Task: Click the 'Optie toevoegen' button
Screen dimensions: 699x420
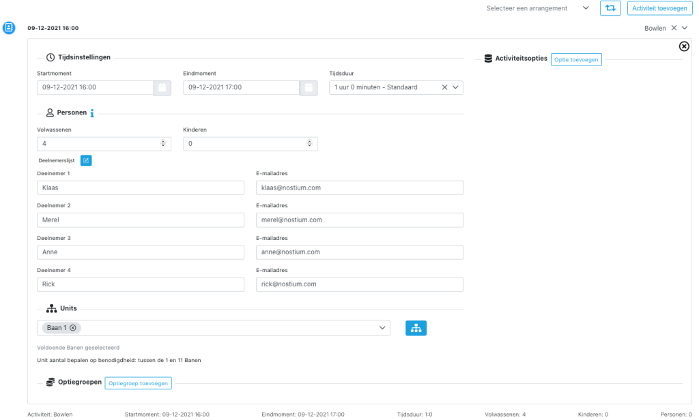Action: tap(576, 59)
